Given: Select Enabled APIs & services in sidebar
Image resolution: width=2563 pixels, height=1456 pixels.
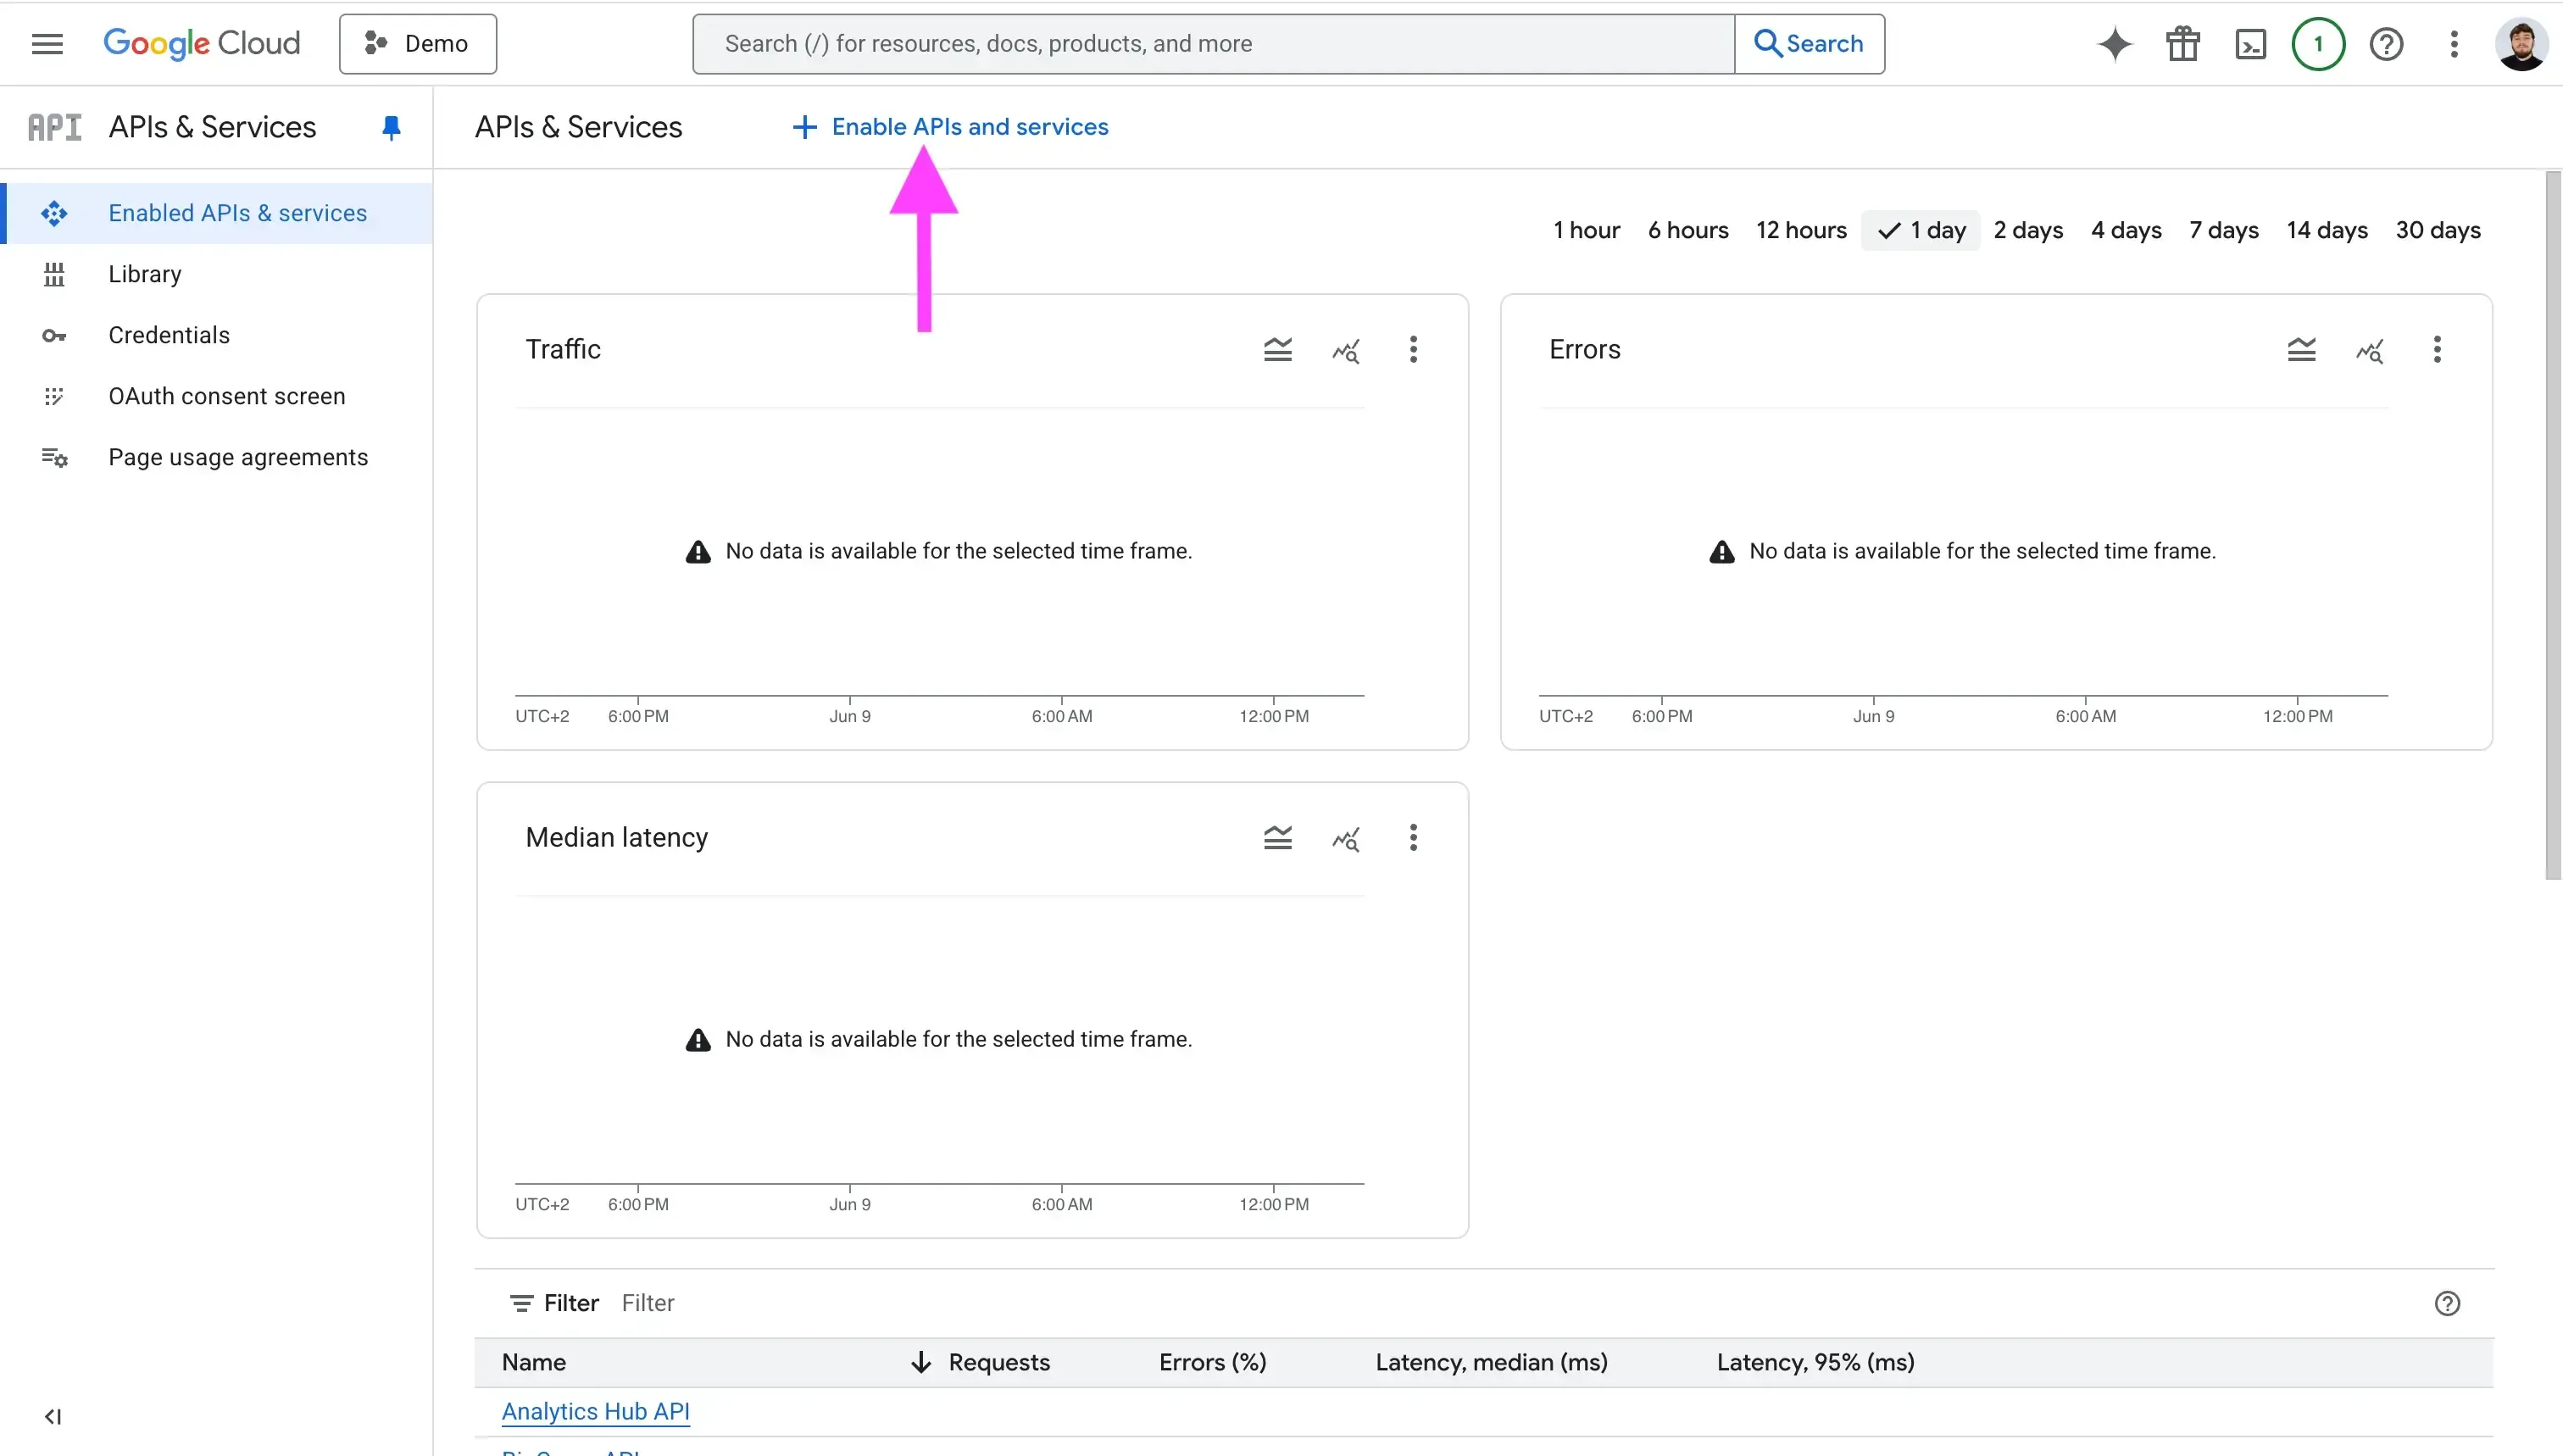Looking at the screenshot, I should pyautogui.click(x=237, y=213).
